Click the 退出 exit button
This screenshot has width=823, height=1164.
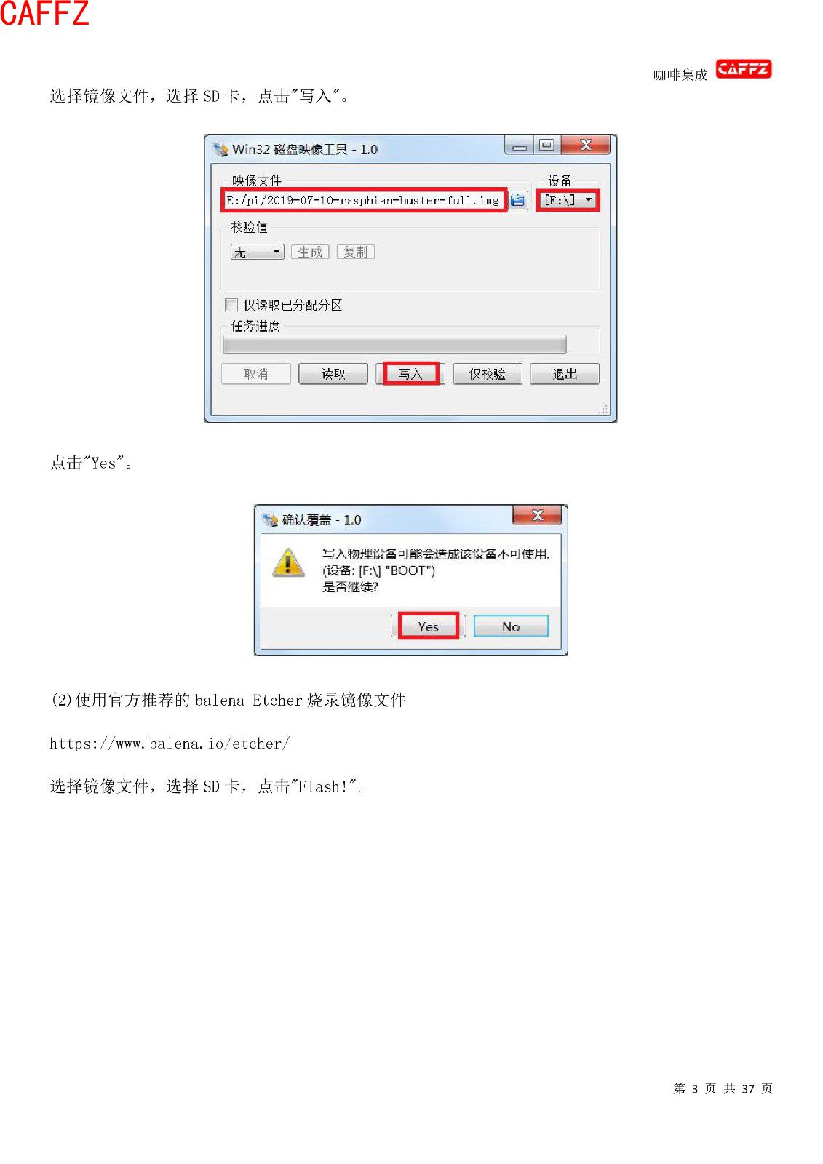565,374
